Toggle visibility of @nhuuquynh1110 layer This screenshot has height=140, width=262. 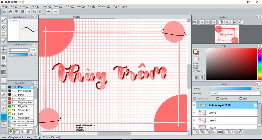[194, 105]
